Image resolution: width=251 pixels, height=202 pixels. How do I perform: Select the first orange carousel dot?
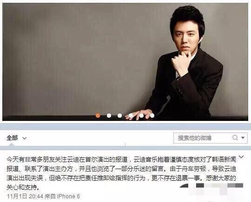[98, 115]
